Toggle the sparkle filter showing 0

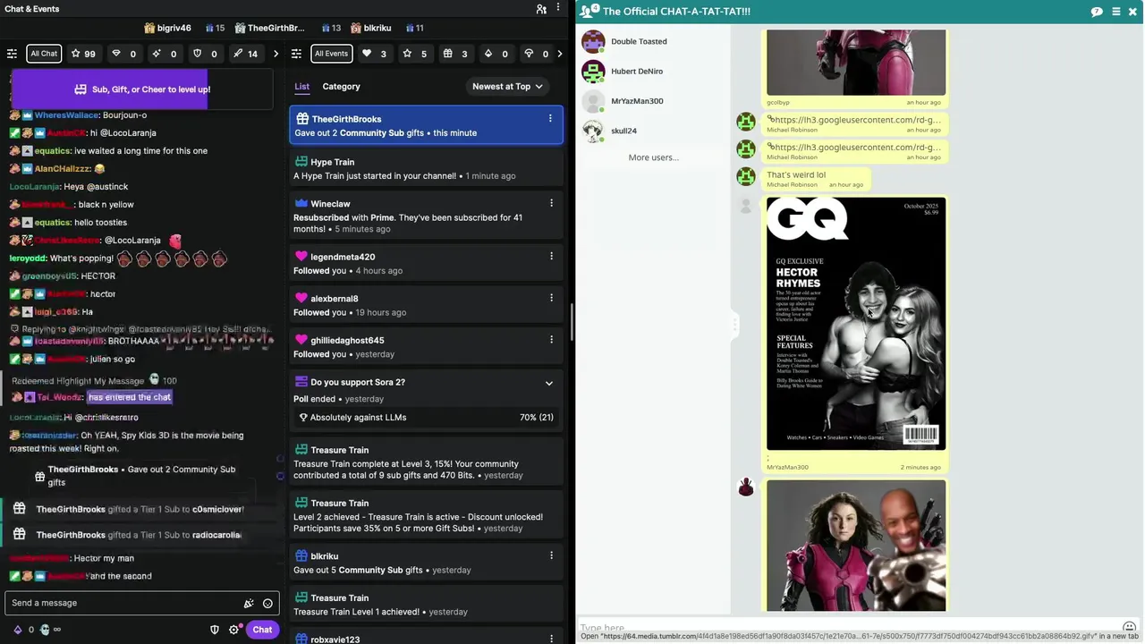click(164, 54)
